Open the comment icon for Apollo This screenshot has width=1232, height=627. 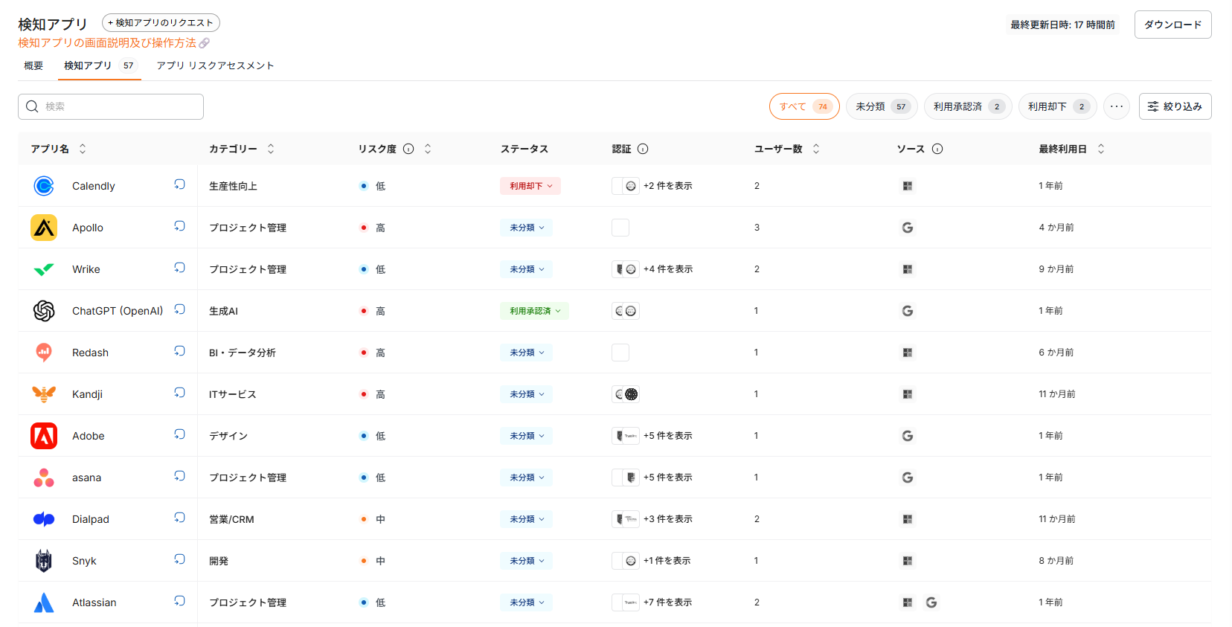179,226
